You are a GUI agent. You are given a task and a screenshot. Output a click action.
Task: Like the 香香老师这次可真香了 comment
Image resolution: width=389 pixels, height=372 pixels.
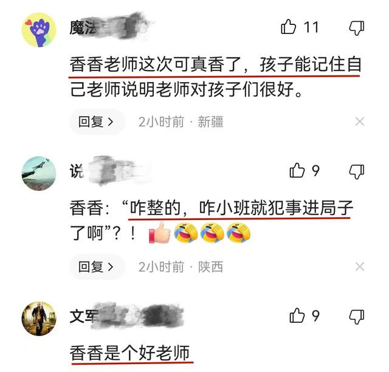click(x=289, y=27)
